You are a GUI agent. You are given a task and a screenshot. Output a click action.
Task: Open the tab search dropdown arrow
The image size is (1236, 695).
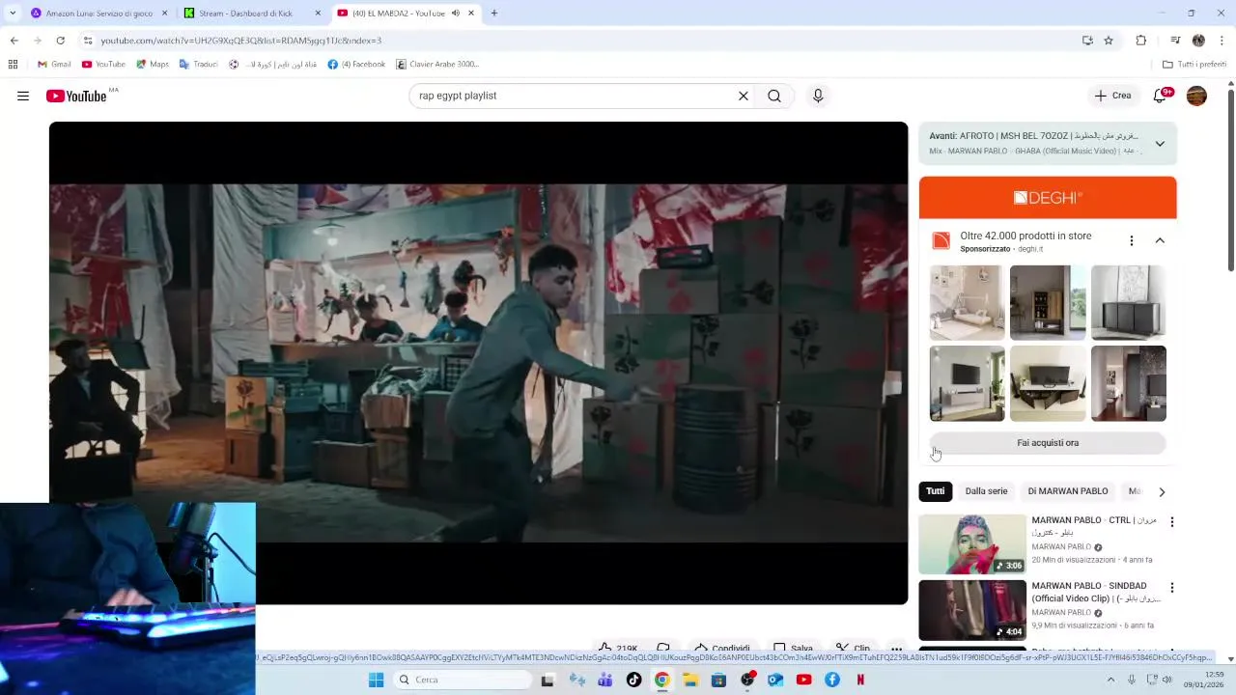12,14
